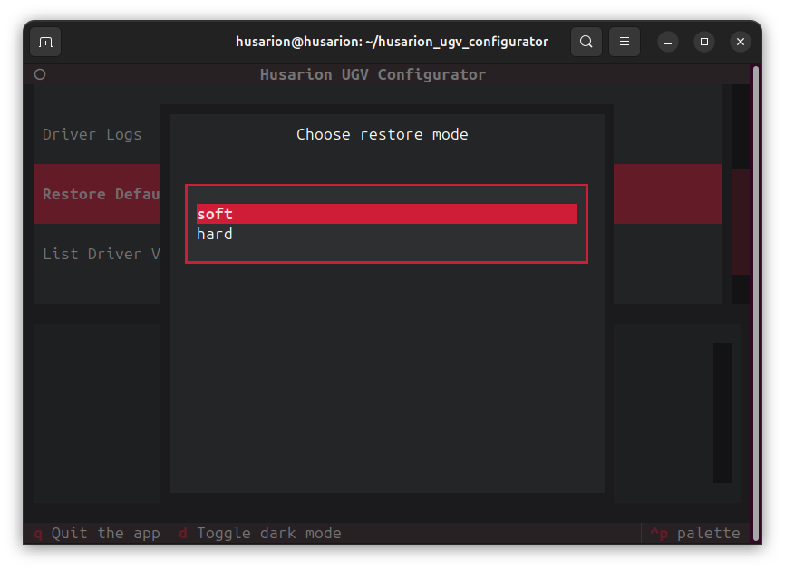This screenshot has height=570, width=785.
Task: Click the Choose restore mode heading
Action: click(x=382, y=134)
